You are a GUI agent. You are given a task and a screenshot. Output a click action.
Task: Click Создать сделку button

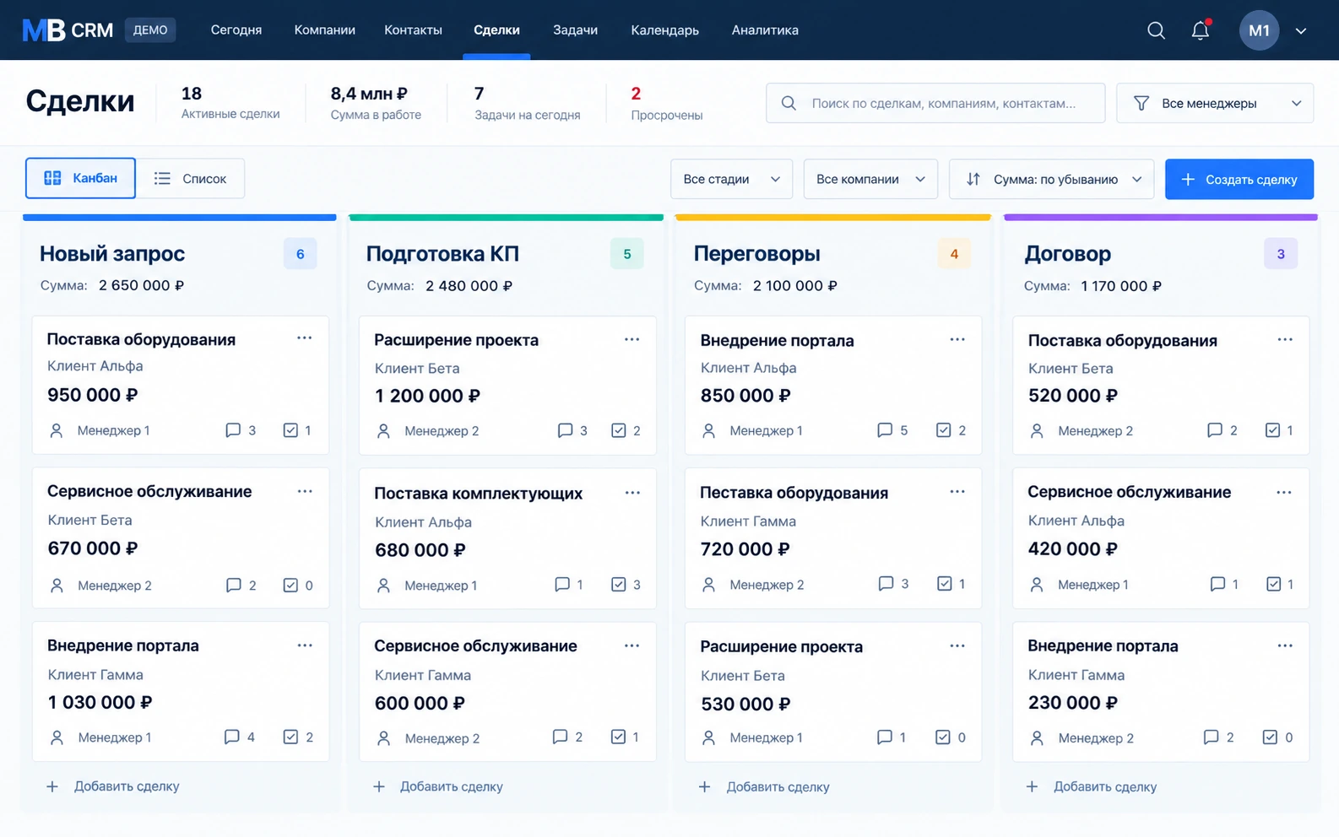(1239, 179)
